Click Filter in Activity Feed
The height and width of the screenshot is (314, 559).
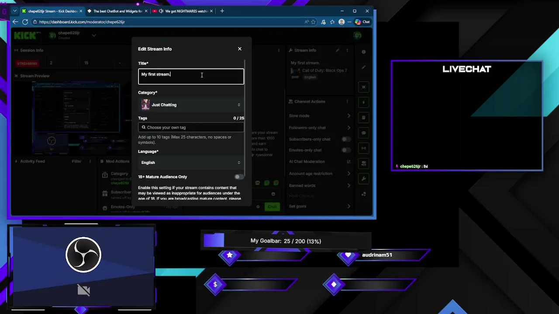[76, 161]
